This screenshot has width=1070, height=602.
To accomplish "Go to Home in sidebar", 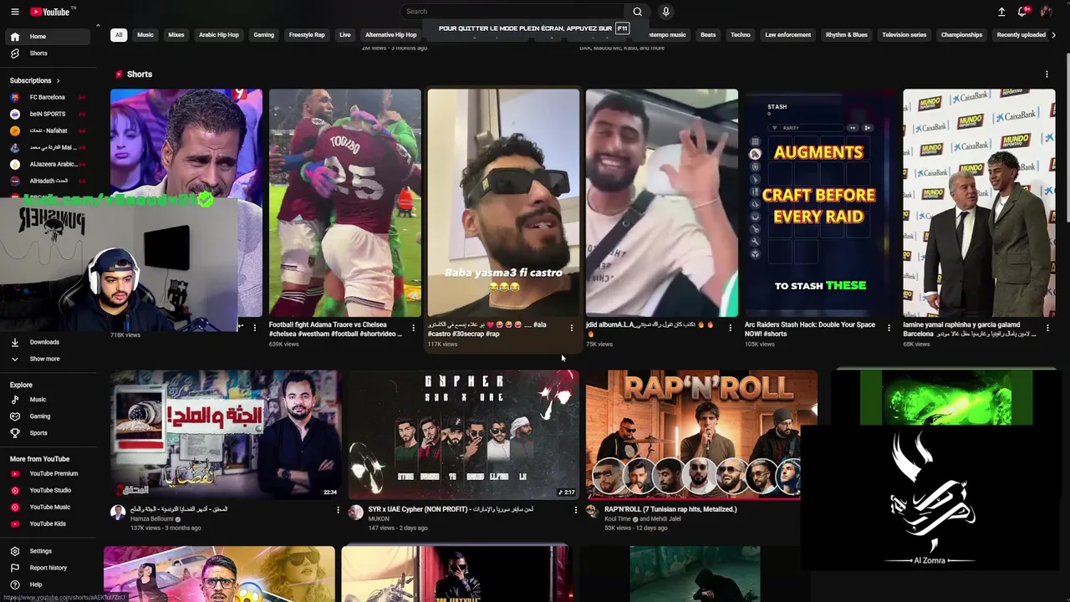I will (x=46, y=37).
